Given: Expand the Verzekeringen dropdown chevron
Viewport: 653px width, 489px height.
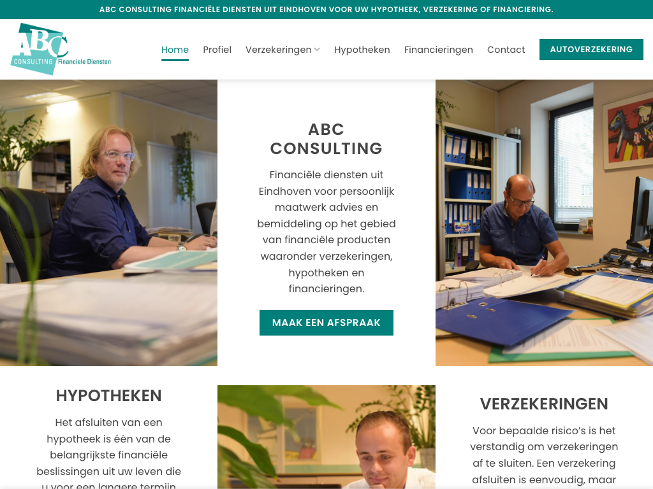Looking at the screenshot, I should tap(317, 50).
